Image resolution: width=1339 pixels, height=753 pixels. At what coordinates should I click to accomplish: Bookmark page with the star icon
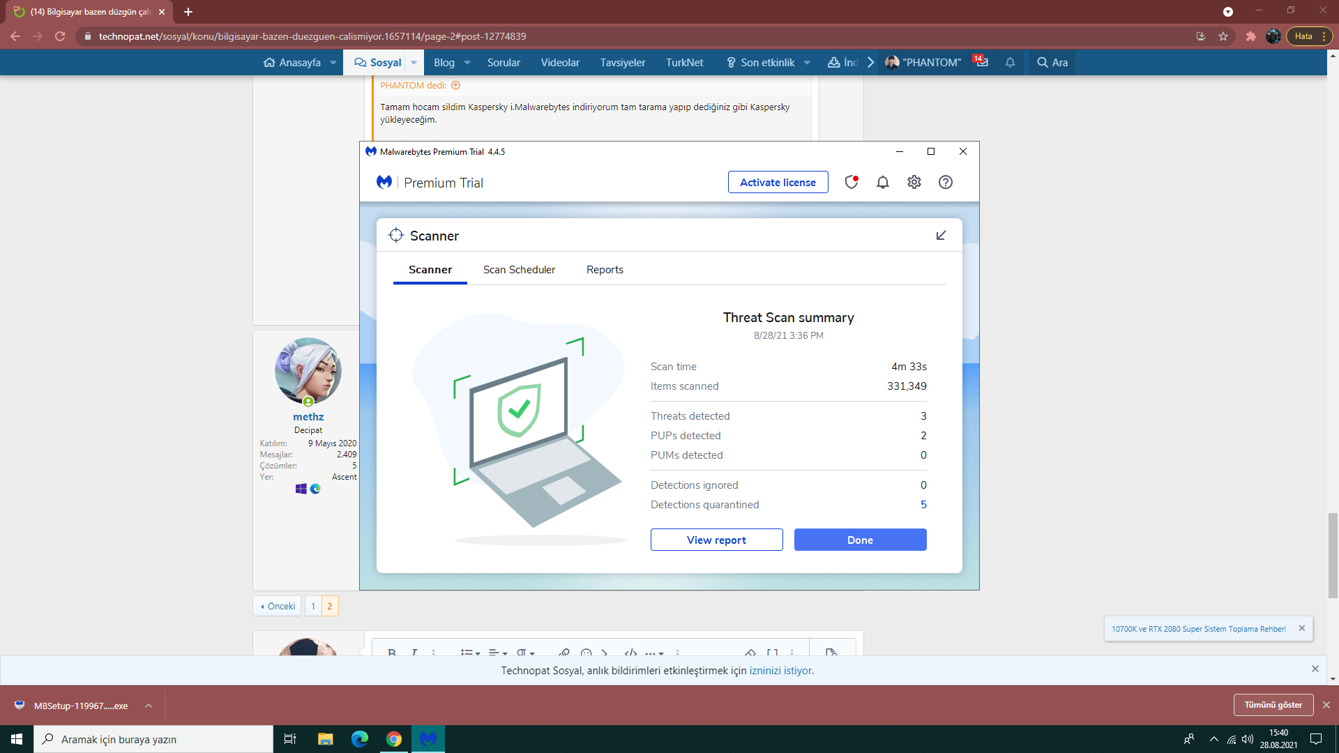1223,36
